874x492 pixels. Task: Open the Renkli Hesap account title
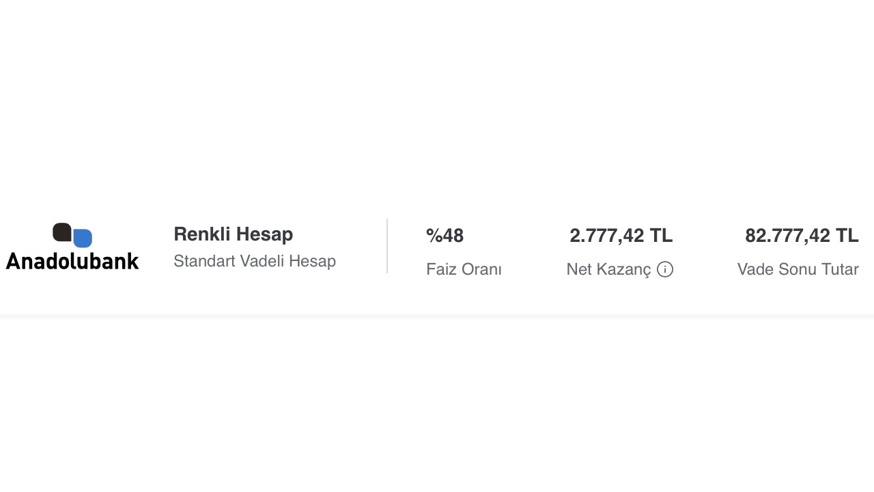[x=233, y=234]
